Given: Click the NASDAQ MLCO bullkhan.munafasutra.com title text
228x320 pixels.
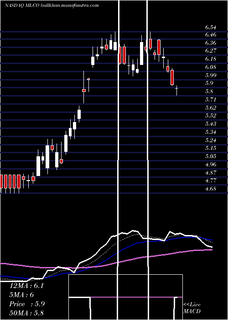Looking at the screenshot, I should [x=52, y=5].
